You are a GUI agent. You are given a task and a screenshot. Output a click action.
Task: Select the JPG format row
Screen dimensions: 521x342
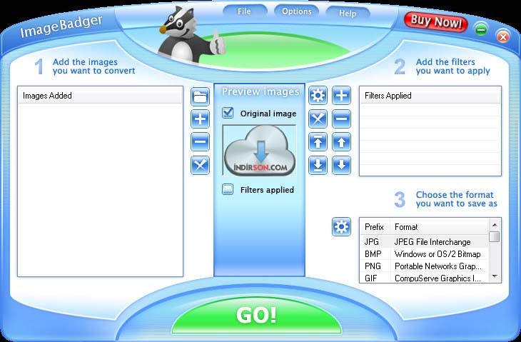[x=424, y=242]
